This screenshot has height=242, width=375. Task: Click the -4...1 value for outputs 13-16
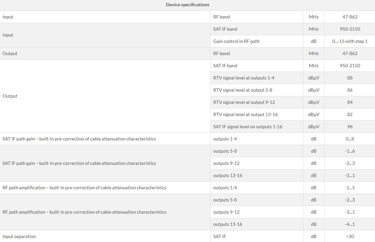point(350,224)
